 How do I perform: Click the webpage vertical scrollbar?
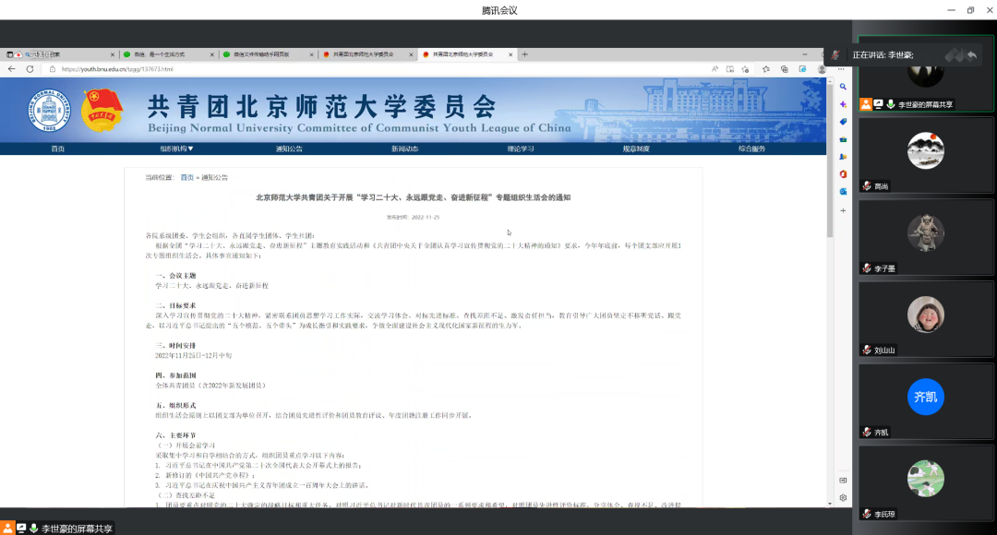click(x=830, y=184)
